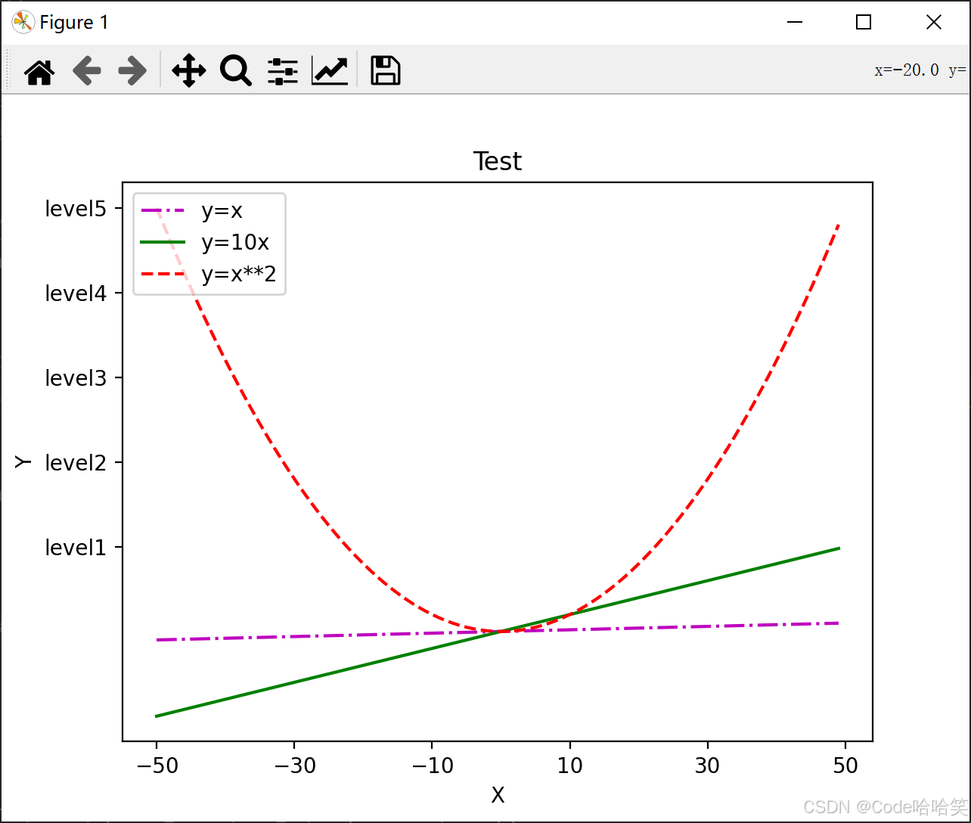971x823 pixels.
Task: Click y-axis tick label 'level2'
Action: point(76,463)
